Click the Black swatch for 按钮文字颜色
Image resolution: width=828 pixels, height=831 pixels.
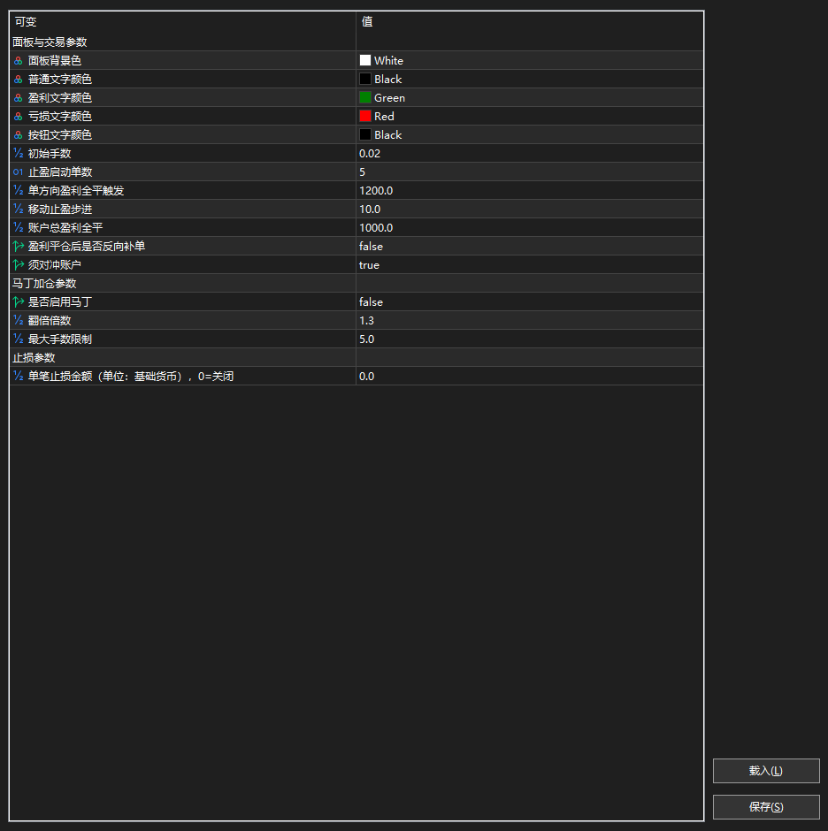click(365, 134)
